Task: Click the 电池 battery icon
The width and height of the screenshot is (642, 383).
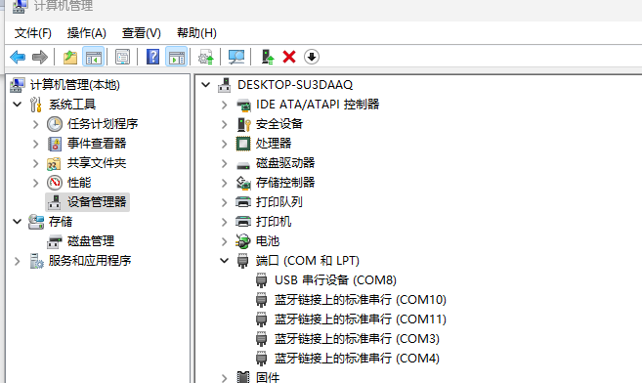Action: pos(243,241)
